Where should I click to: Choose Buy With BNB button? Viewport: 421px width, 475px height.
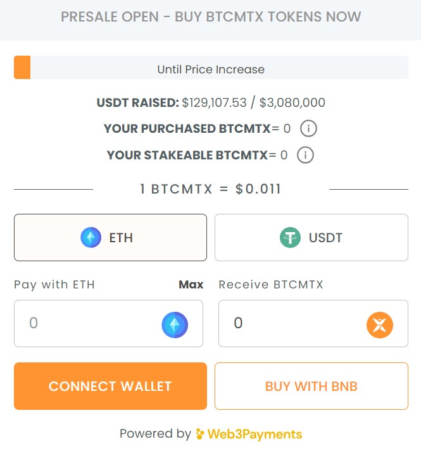[x=311, y=386]
